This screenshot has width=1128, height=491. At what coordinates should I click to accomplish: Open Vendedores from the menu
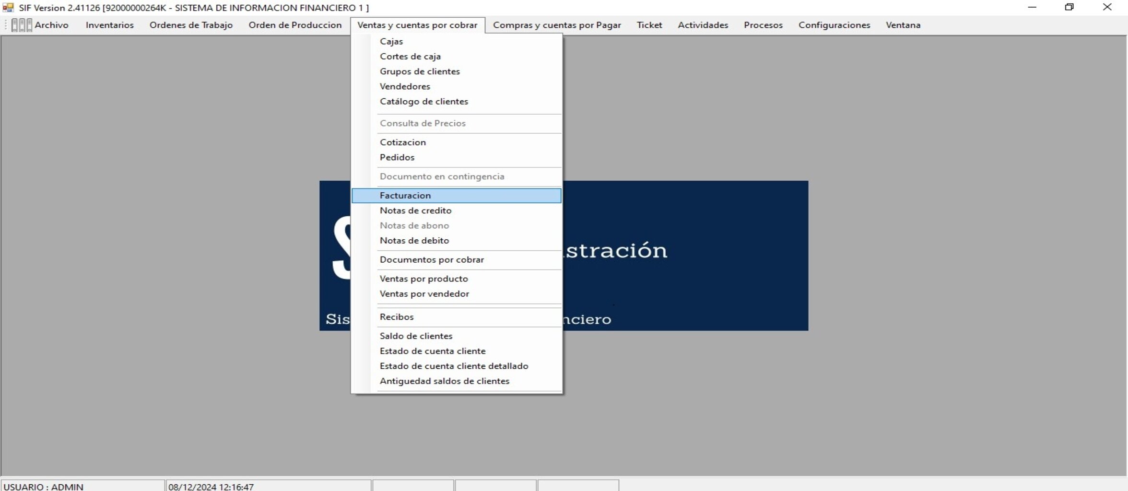(x=457, y=86)
